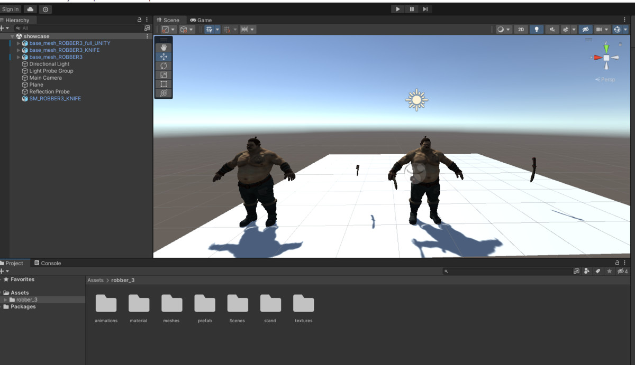Switch to the Game tab
Image resolution: width=635 pixels, height=365 pixels.
tap(201, 20)
